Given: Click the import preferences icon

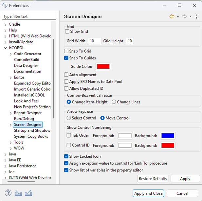Looking at the screenshot, I should [x=18, y=193].
